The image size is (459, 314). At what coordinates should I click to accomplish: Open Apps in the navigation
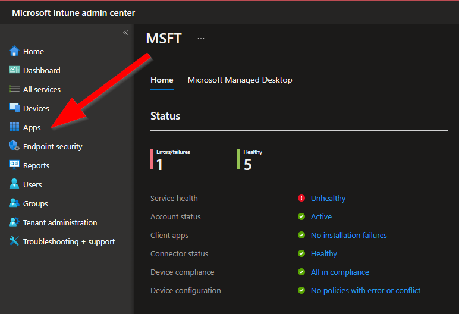click(x=32, y=128)
